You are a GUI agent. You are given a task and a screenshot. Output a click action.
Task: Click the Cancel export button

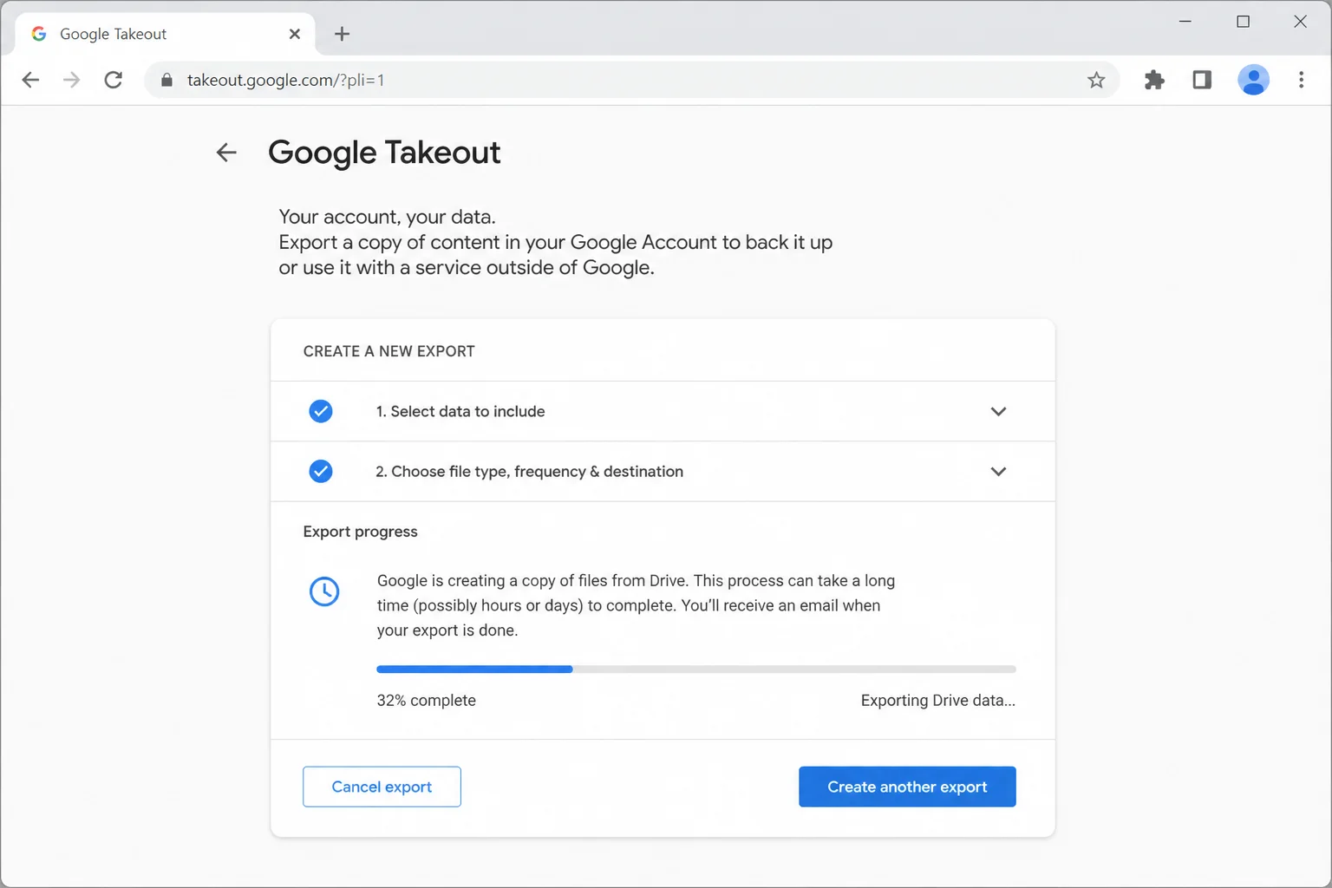pos(382,787)
